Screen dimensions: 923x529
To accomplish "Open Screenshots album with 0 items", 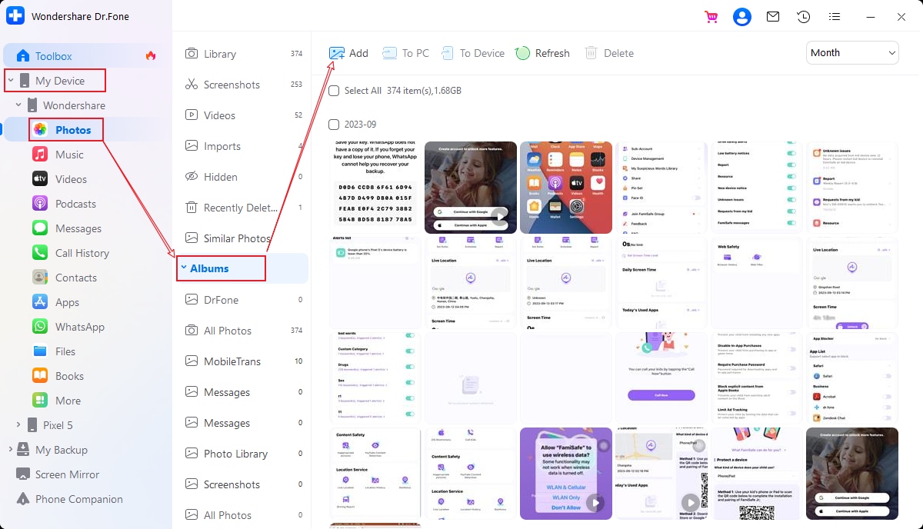I will (243, 484).
